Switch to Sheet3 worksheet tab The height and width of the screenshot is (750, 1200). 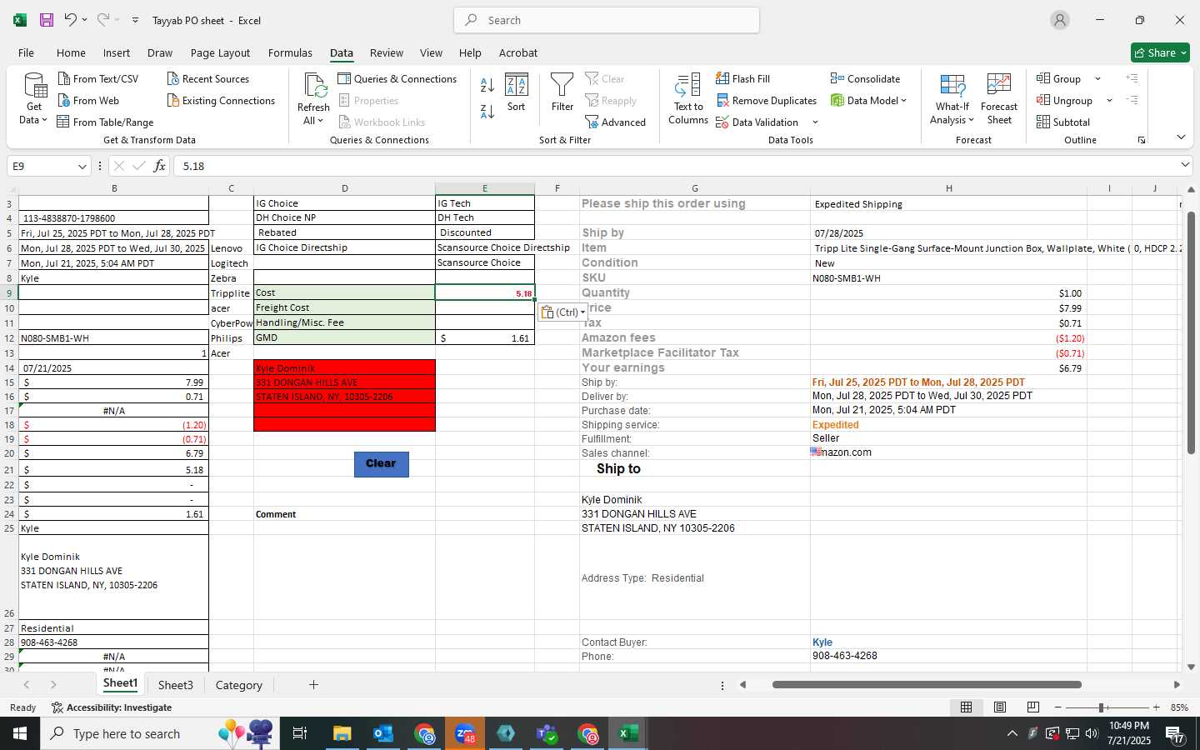(x=175, y=685)
